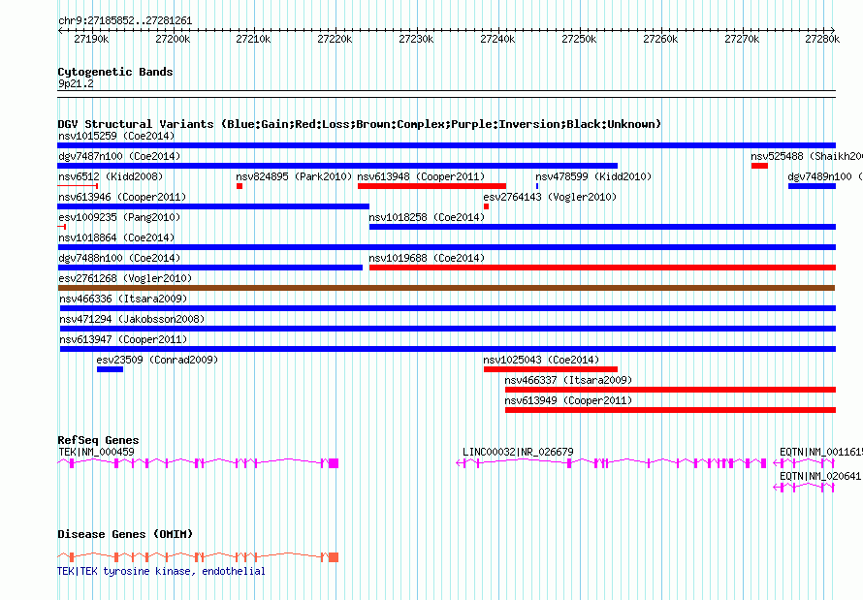Click the EQTN|NM_020641 transcript glyph
The width and height of the screenshot is (863, 600).
(804, 488)
